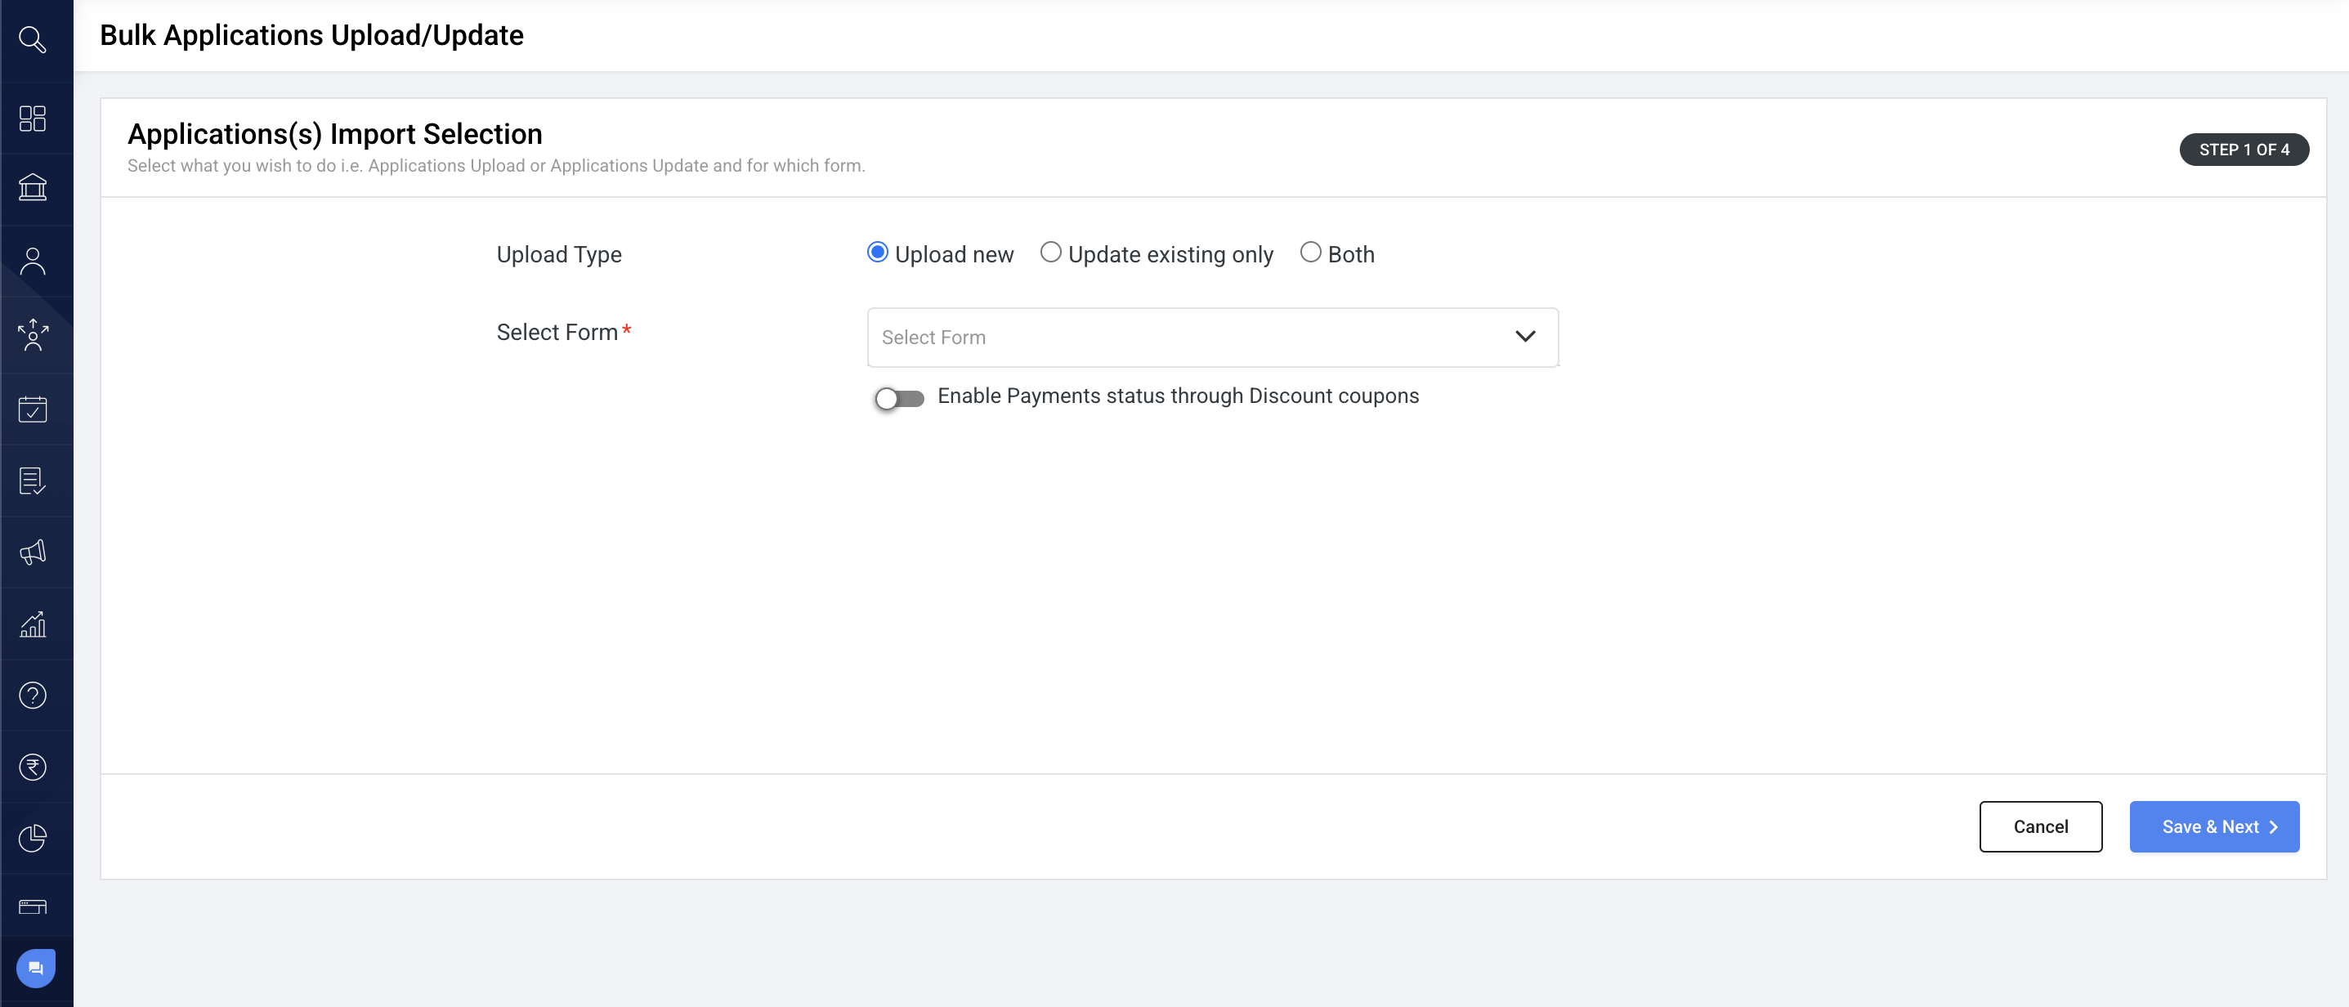Open the lead distribution person-arrows icon

(x=33, y=335)
